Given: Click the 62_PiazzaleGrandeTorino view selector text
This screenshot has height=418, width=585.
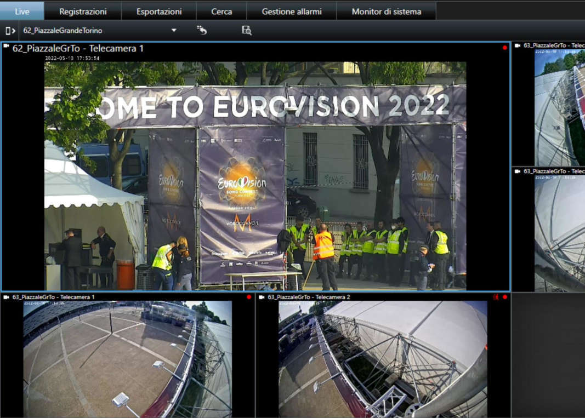Looking at the screenshot, I should point(63,31).
